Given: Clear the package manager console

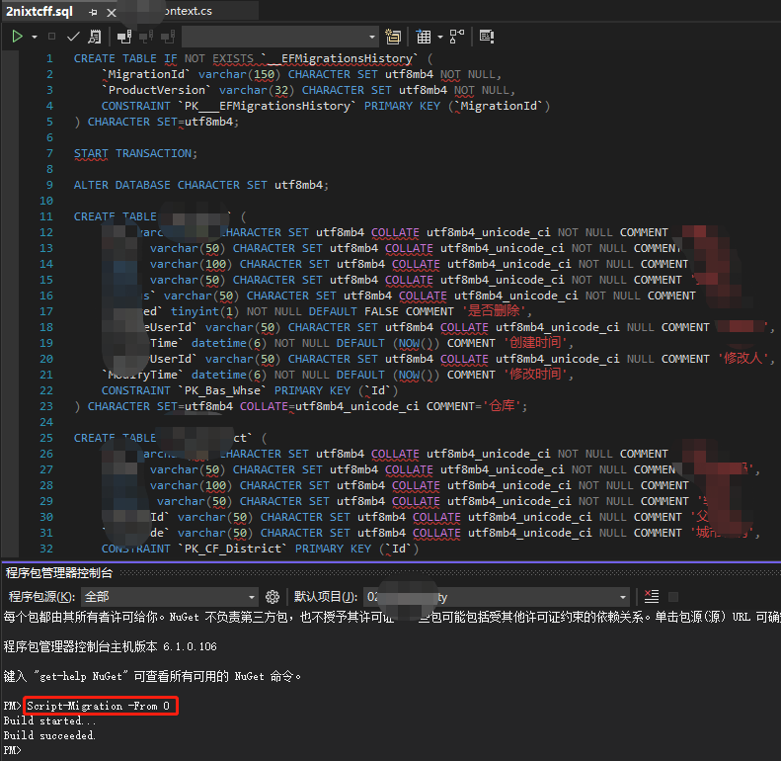Looking at the screenshot, I should (x=652, y=596).
